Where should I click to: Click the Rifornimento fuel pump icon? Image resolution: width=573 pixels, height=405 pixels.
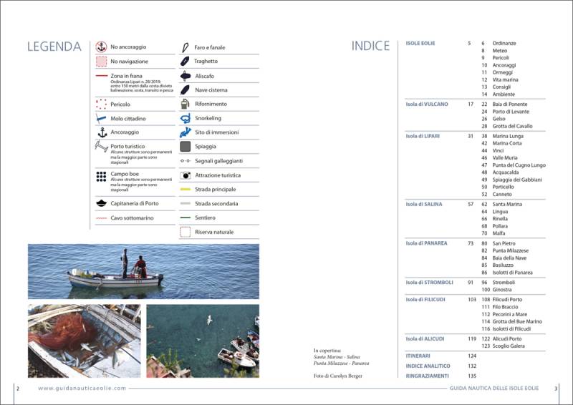tap(185, 104)
